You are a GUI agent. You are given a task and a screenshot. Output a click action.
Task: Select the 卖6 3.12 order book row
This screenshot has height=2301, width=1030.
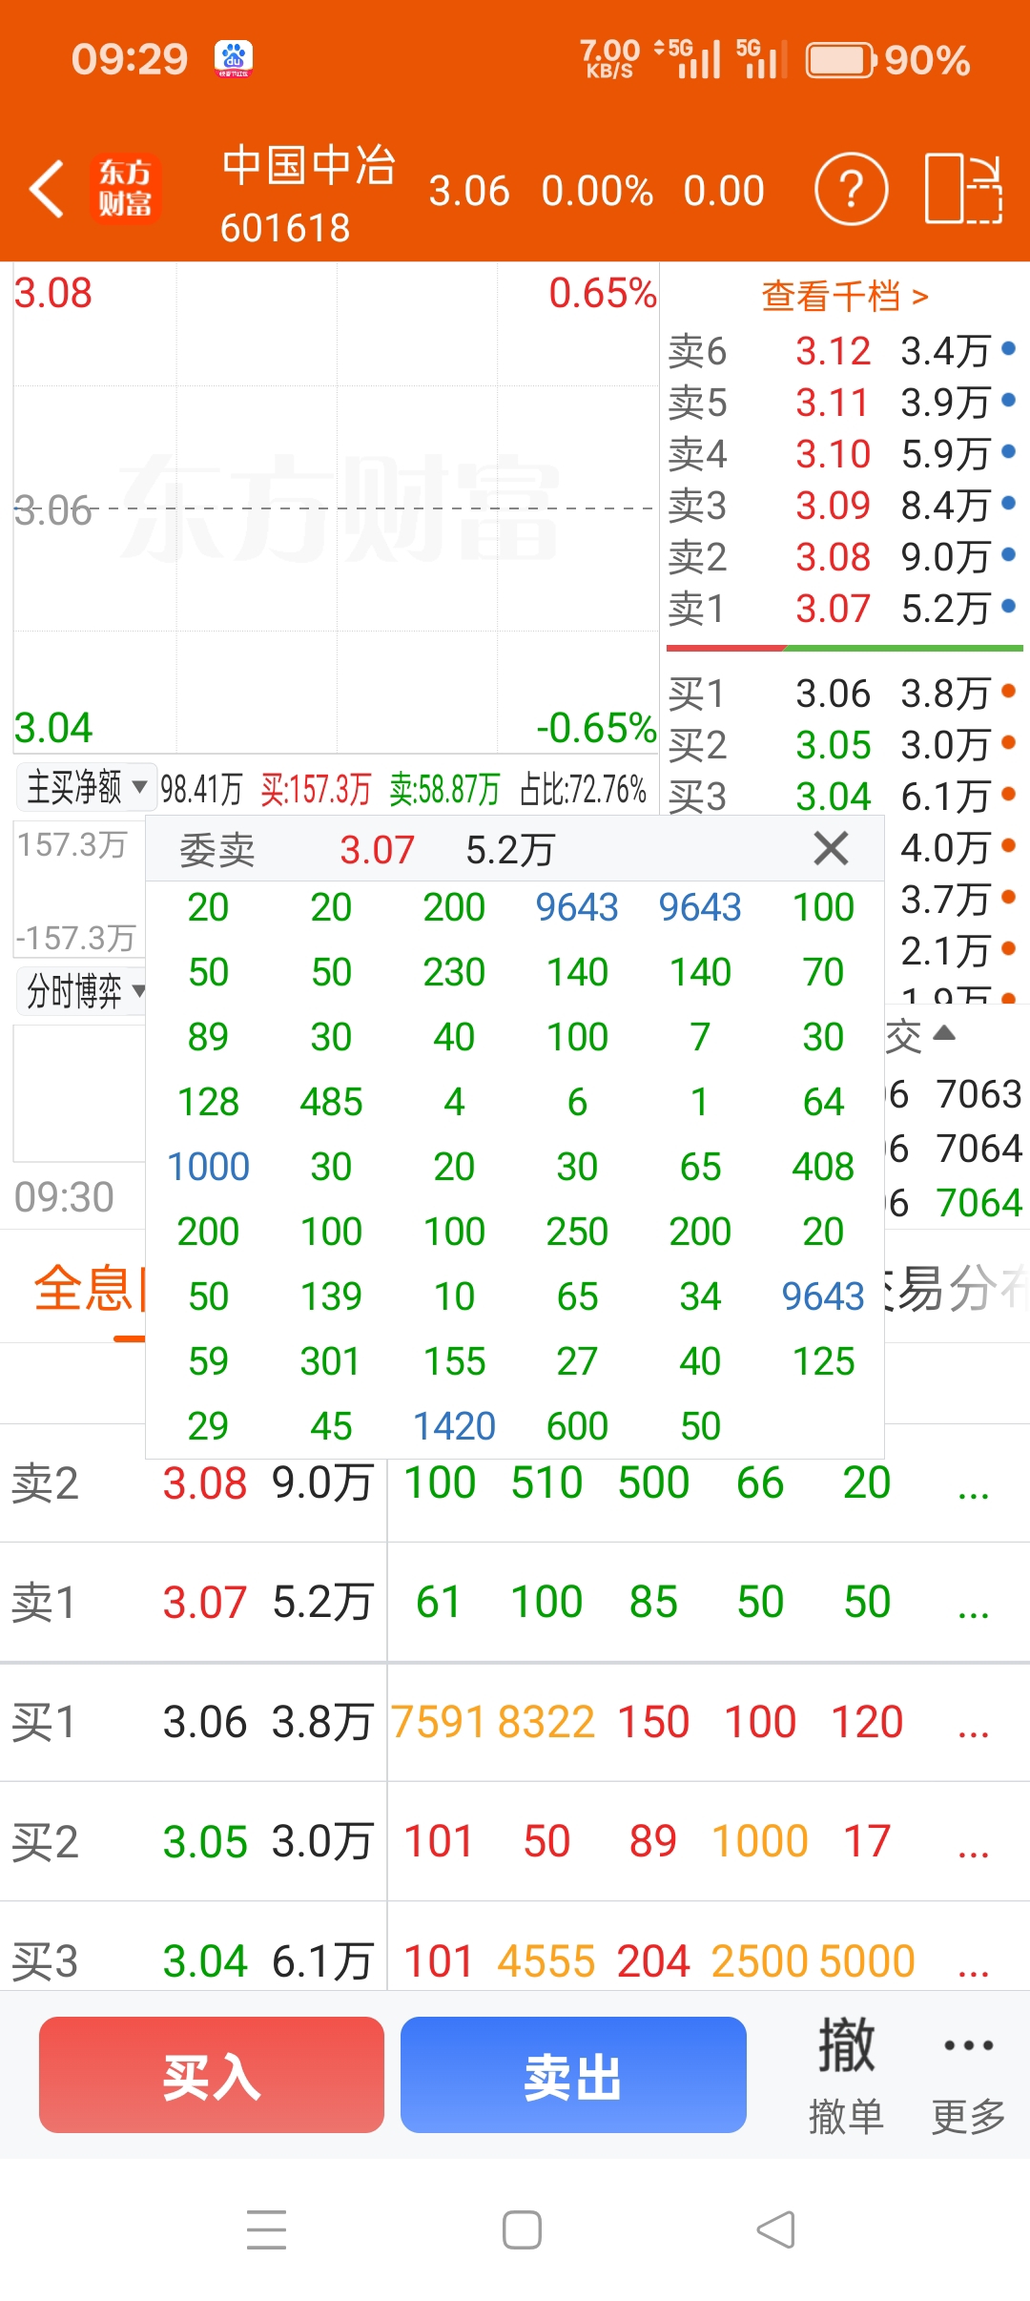click(x=843, y=351)
